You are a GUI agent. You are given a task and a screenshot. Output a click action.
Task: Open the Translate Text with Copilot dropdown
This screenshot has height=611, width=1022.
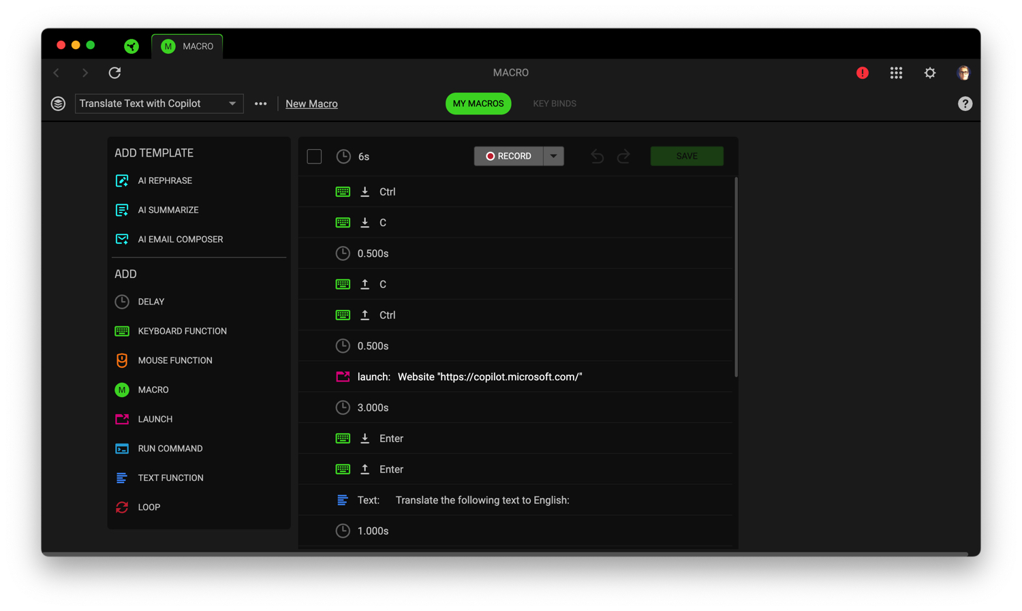click(x=159, y=104)
